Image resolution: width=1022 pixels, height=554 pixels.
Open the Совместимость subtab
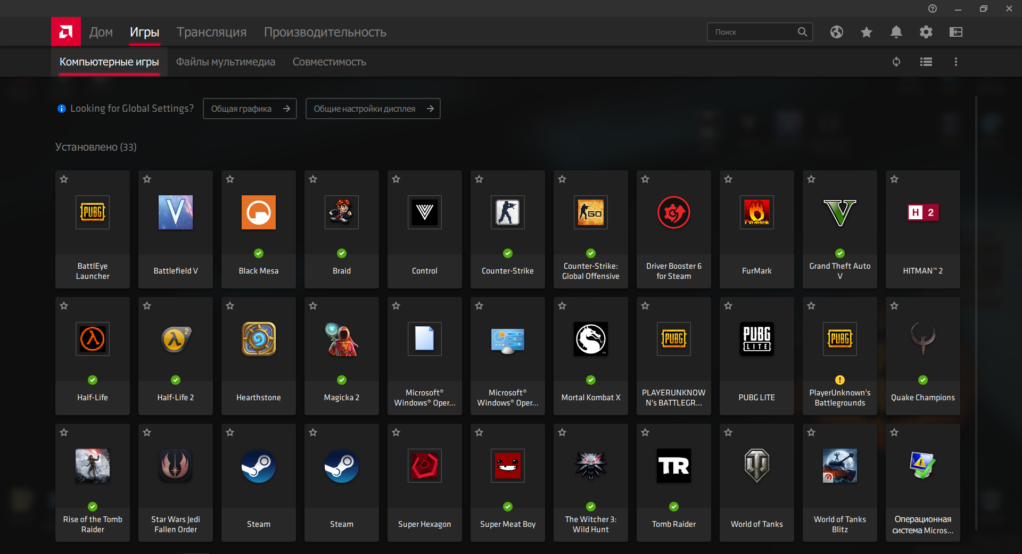click(x=329, y=62)
